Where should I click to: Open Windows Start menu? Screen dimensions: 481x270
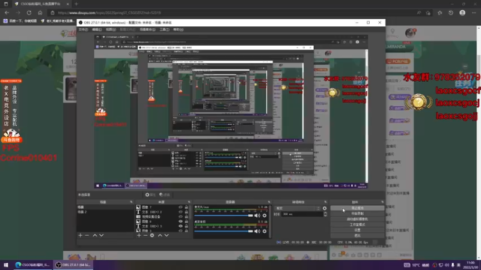[x=6, y=265]
